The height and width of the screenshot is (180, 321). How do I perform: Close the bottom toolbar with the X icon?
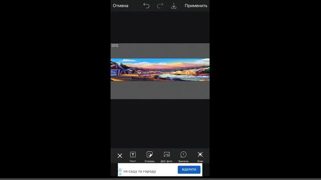(120, 155)
